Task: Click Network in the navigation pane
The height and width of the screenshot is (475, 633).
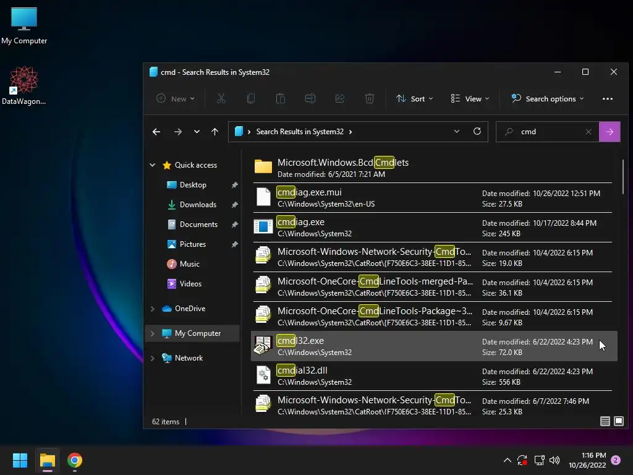Action: (x=189, y=358)
